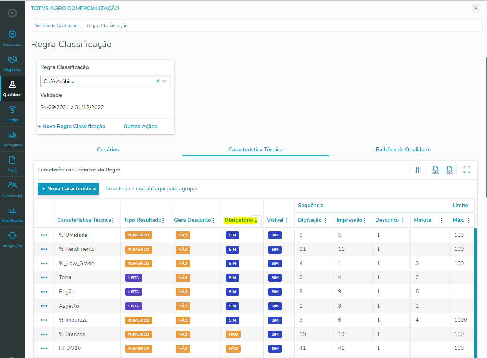Switch to Padrões de Qualidade tab

click(x=403, y=149)
